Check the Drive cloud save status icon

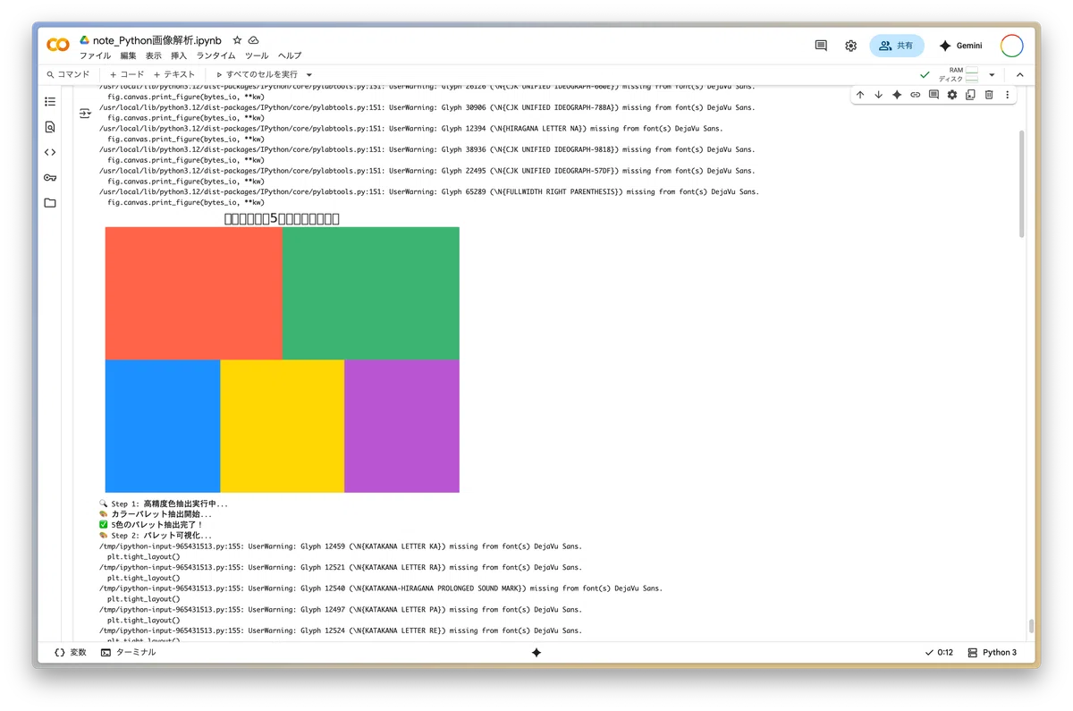[253, 40]
